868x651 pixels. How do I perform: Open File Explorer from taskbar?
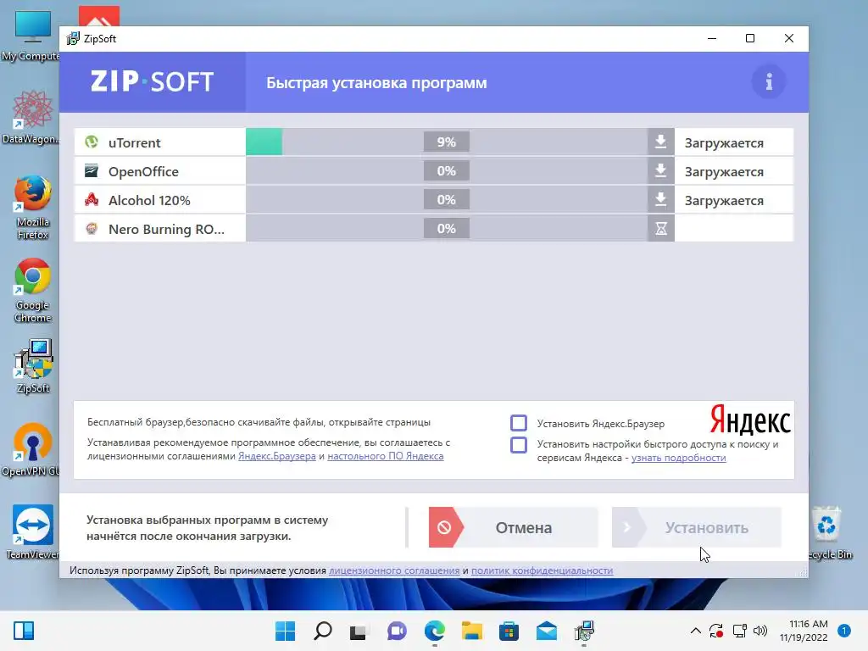[471, 631]
